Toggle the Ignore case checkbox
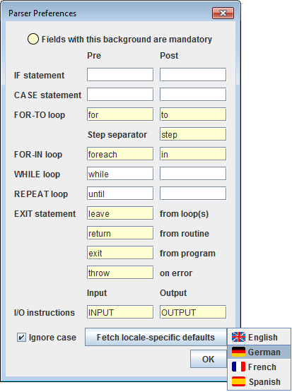The width and height of the screenshot is (292, 392). 21,337
